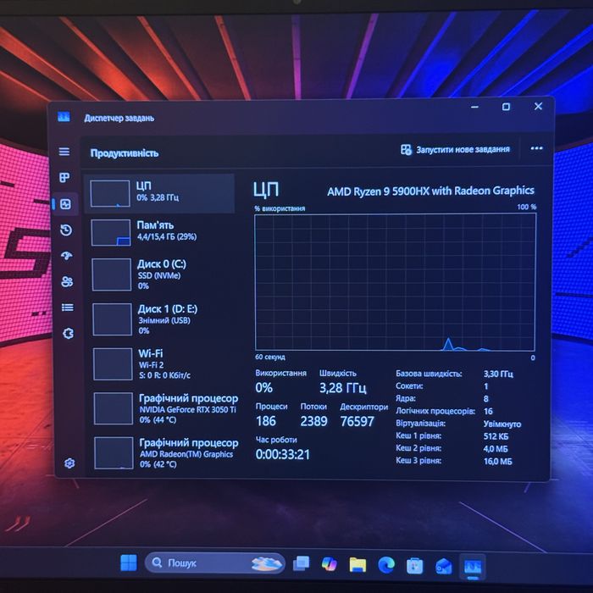Click Run new task button

[x=455, y=149]
